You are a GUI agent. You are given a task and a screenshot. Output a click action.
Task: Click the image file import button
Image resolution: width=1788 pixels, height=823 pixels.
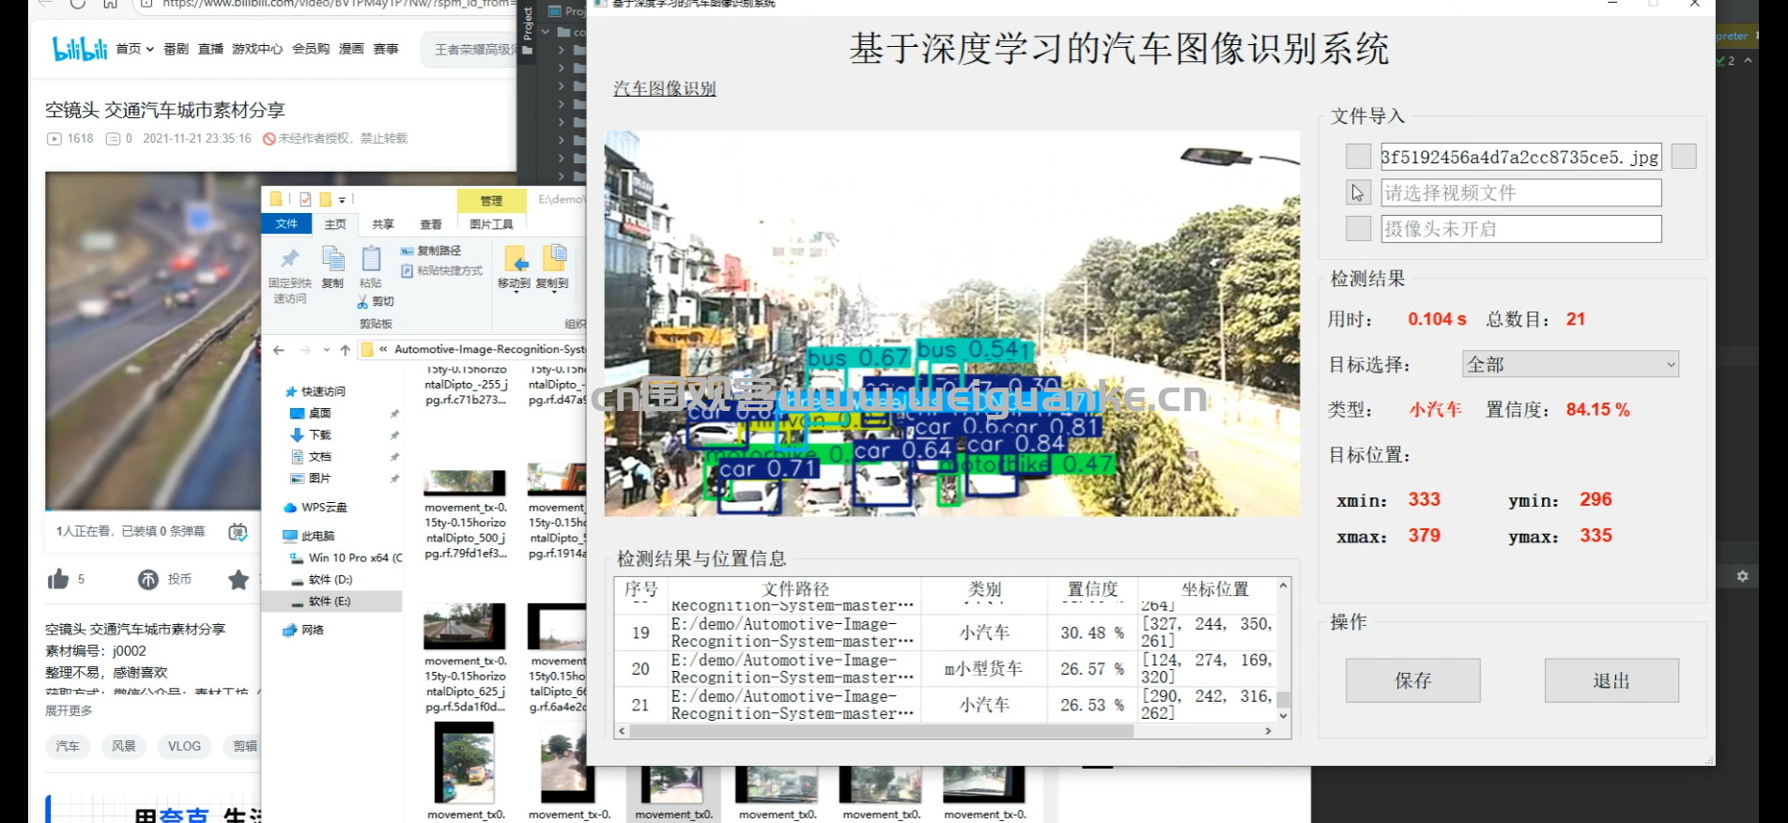pyautogui.click(x=1358, y=157)
